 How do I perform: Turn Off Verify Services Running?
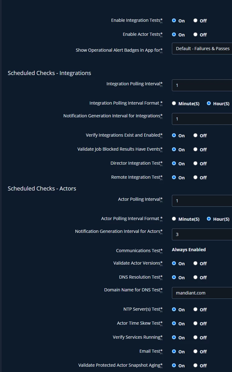(195, 337)
